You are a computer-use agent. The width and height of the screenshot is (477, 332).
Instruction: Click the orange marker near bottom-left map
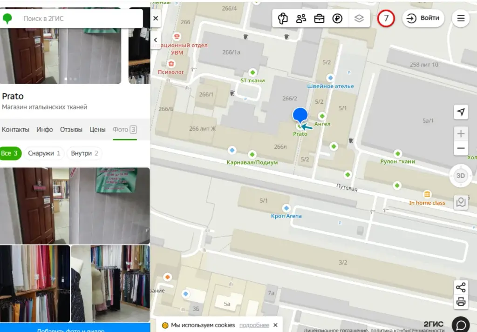tap(167, 277)
